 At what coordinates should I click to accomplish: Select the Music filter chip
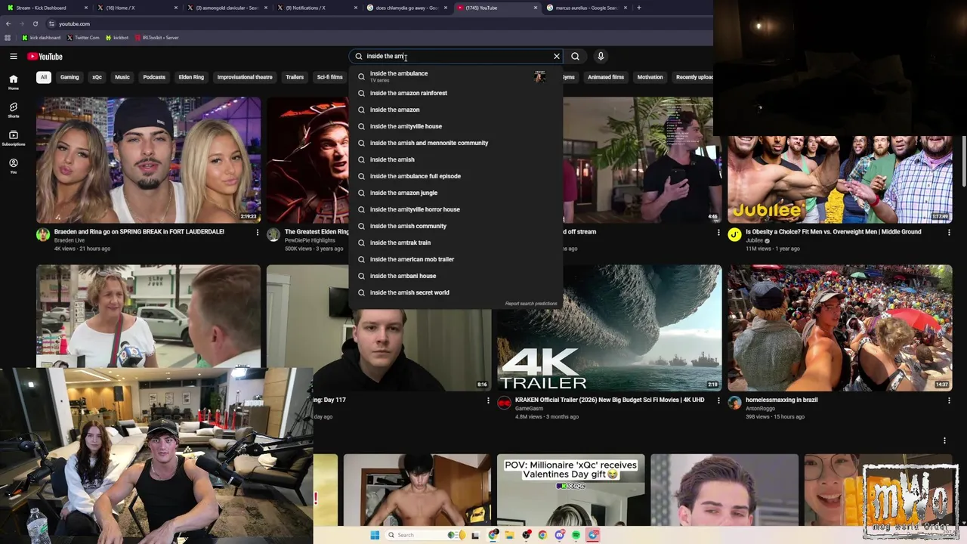(x=122, y=77)
